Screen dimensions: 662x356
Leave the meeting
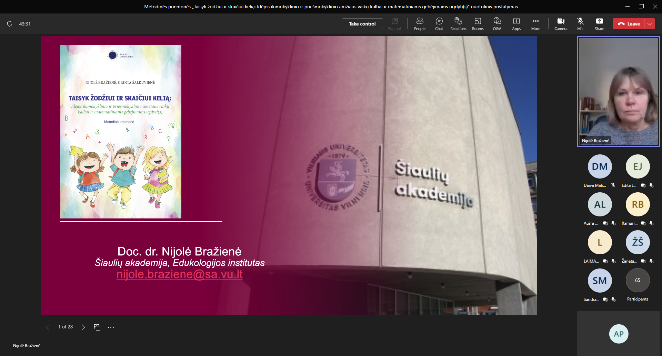[x=629, y=24]
